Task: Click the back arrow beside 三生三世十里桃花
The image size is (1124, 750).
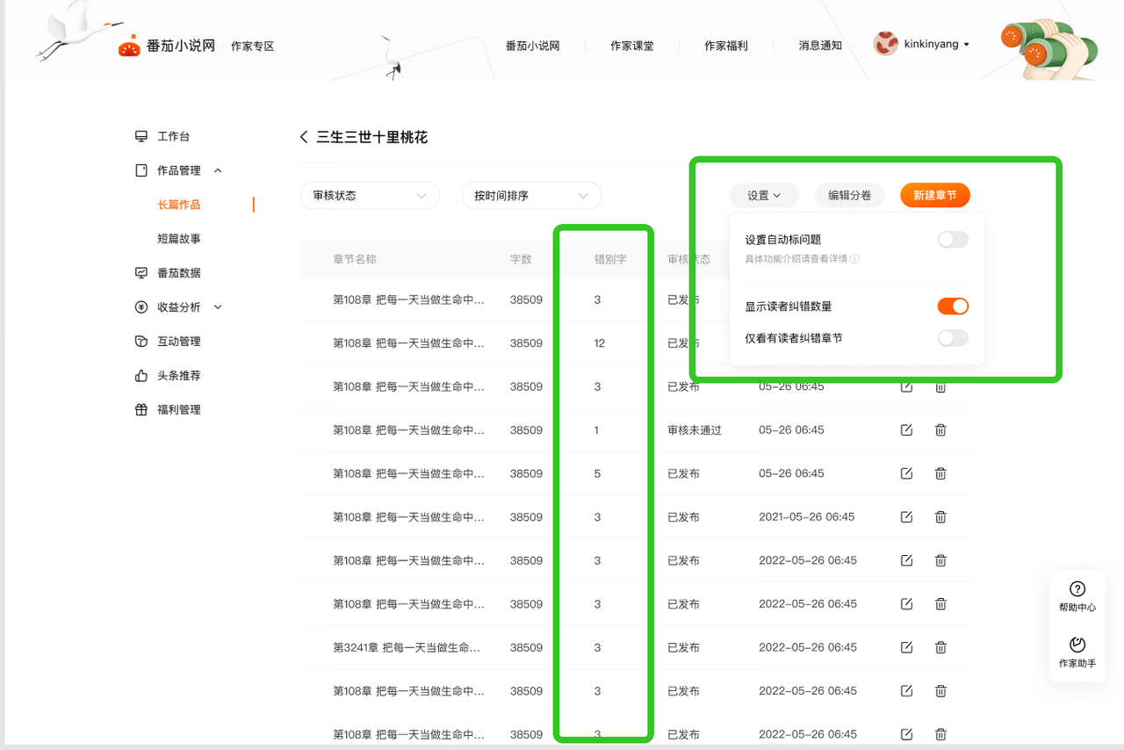Action: pyautogui.click(x=304, y=137)
